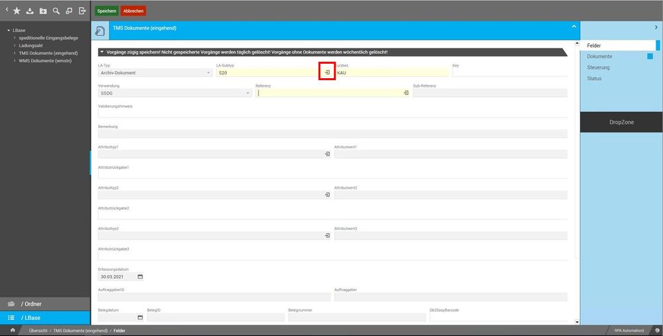Click the home icon in the breadcrumb bar
This screenshot has width=663, height=336.
[13, 331]
